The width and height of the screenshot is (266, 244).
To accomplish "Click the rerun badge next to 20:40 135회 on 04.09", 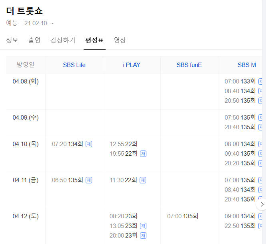I will [260, 127].
